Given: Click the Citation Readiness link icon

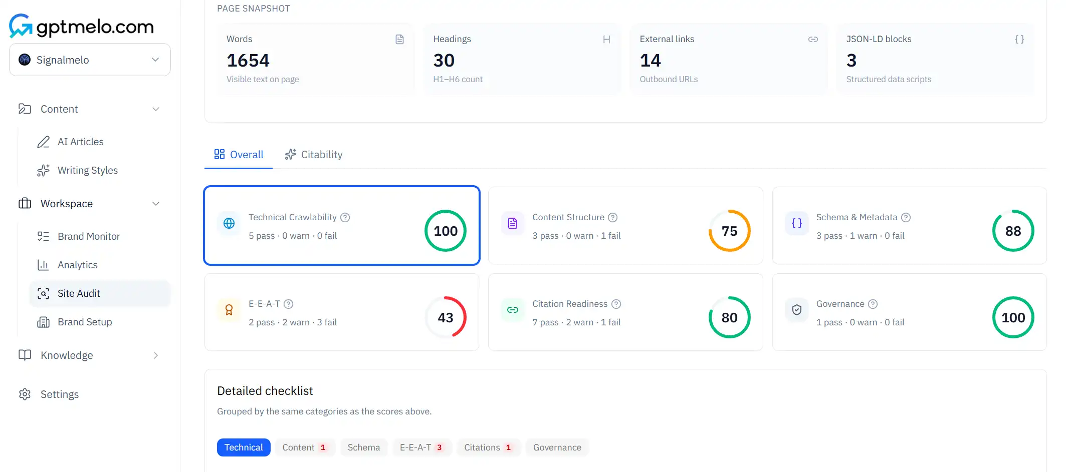Looking at the screenshot, I should pos(513,310).
